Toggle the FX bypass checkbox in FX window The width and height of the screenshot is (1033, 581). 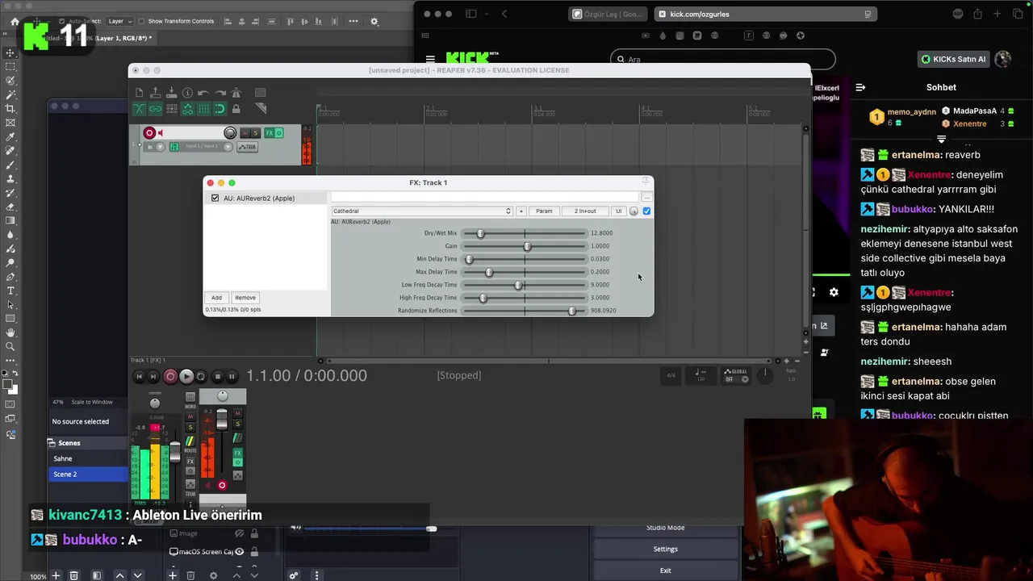pos(646,211)
